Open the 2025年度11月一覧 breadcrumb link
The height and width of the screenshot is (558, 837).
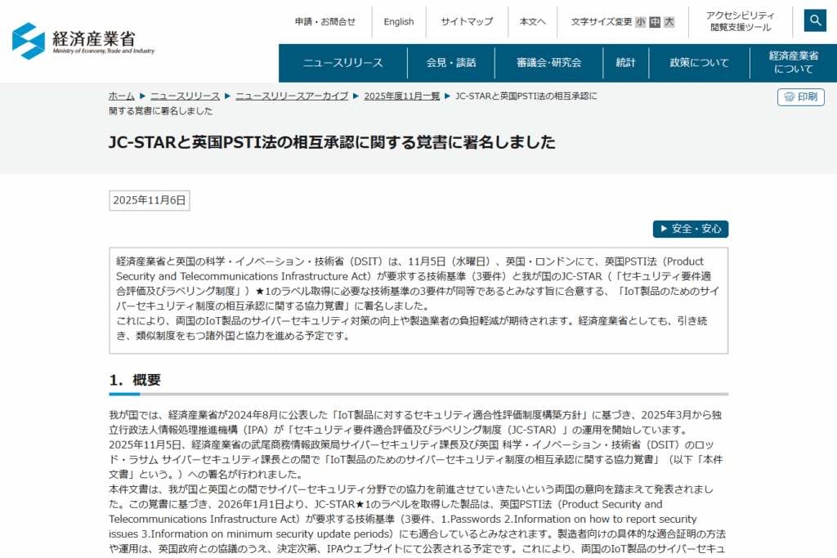(x=396, y=96)
